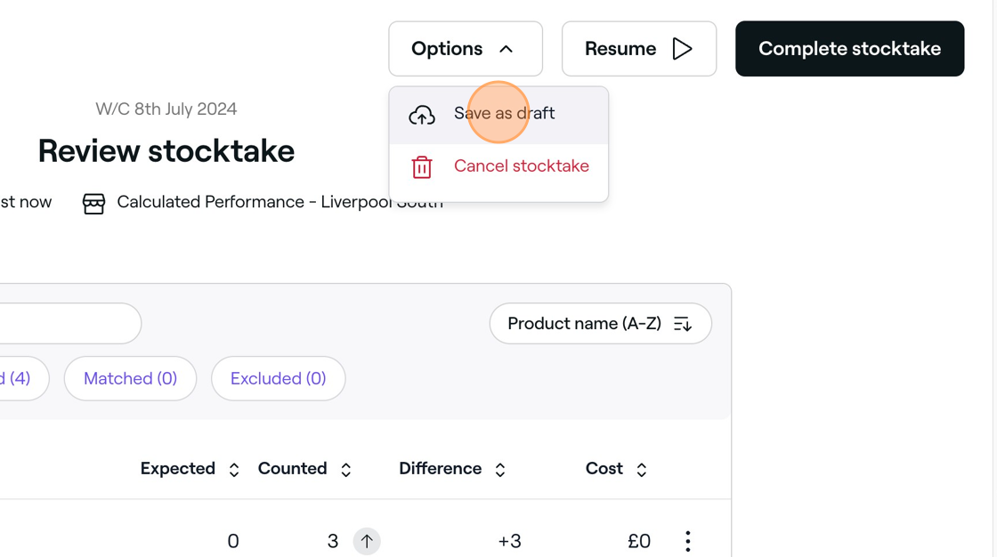Filter by Excluded (0) items
997x557 pixels.
[x=278, y=379]
